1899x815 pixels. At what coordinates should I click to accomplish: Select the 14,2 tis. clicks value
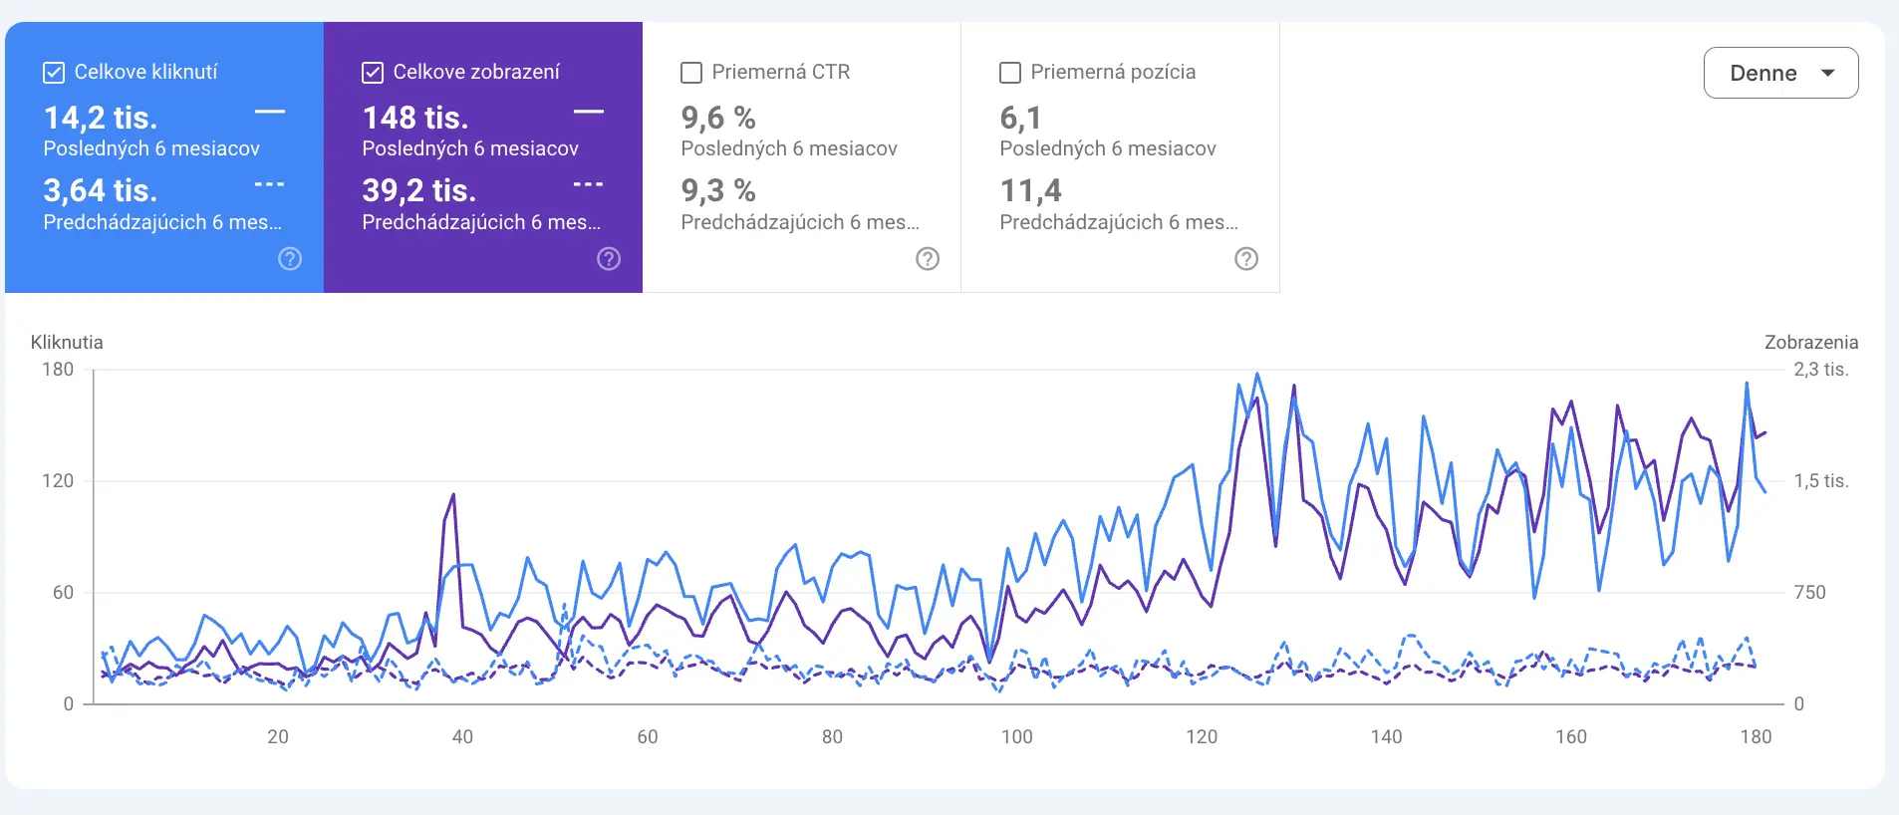[101, 118]
